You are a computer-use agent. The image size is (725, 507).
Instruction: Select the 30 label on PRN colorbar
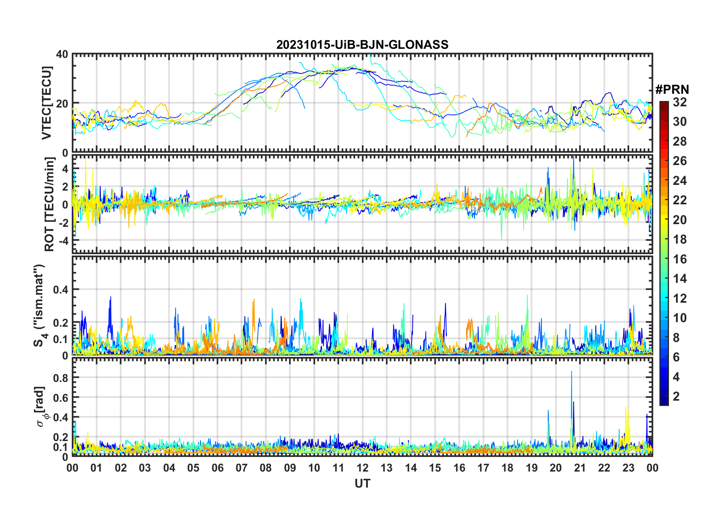680,122
